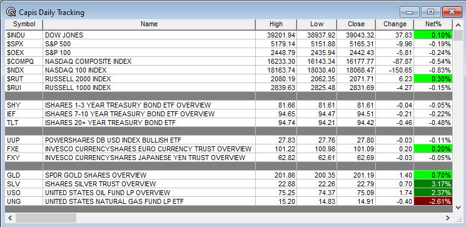The height and width of the screenshot is (227, 466).
Task: Sort by the Change column header
Action: [395, 24]
